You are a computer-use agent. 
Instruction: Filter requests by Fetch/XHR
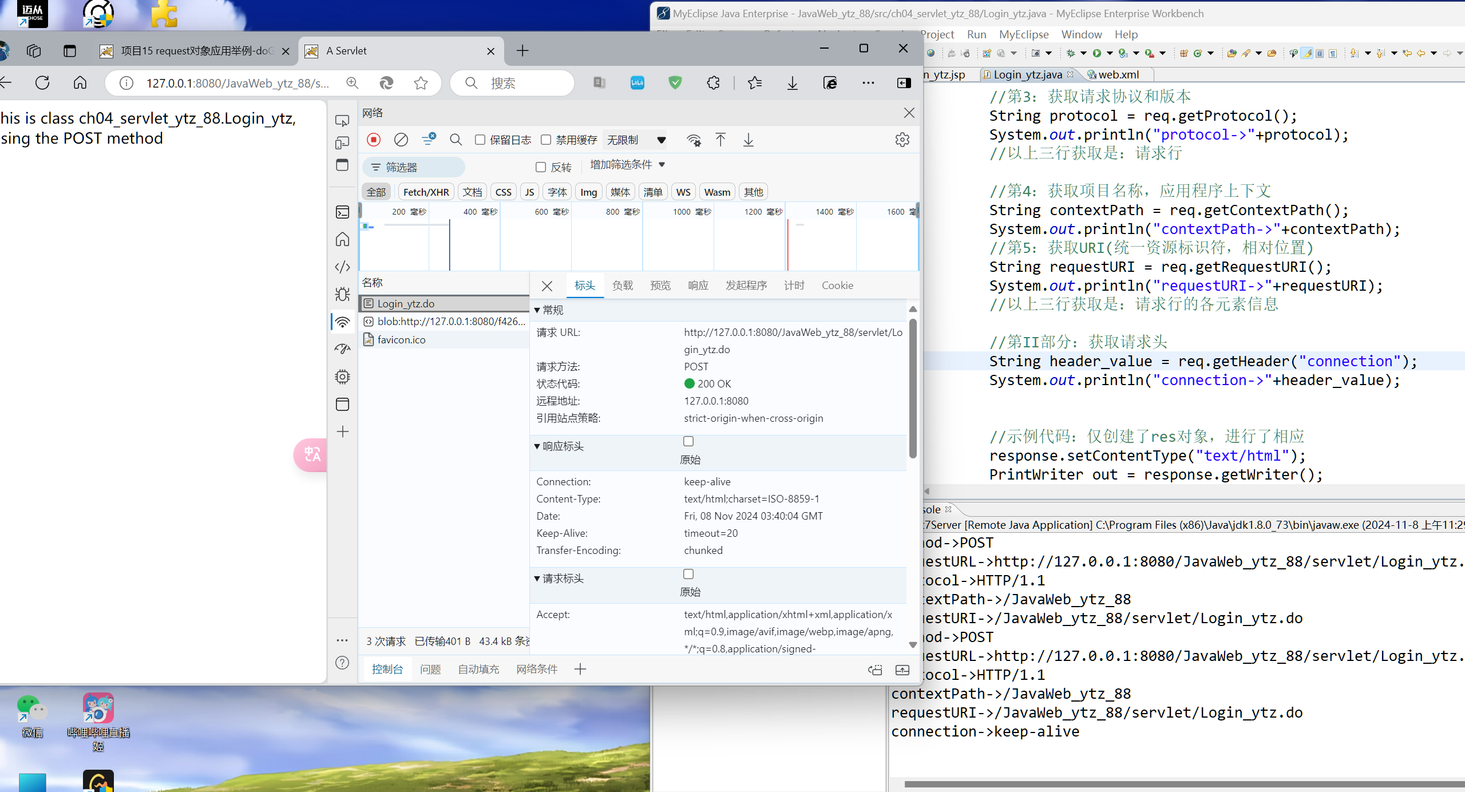coord(426,192)
